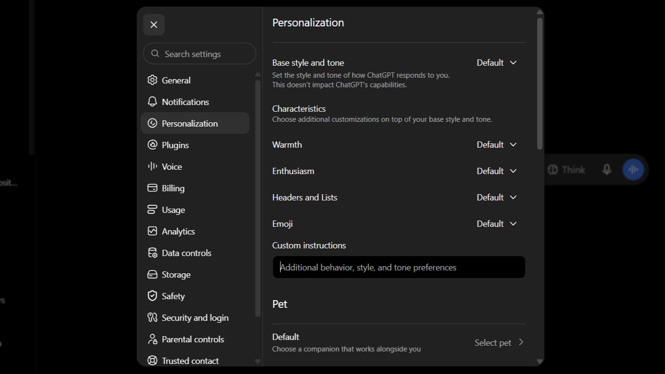Select the Data controls database icon
This screenshot has height=374, width=665.
[152, 253]
